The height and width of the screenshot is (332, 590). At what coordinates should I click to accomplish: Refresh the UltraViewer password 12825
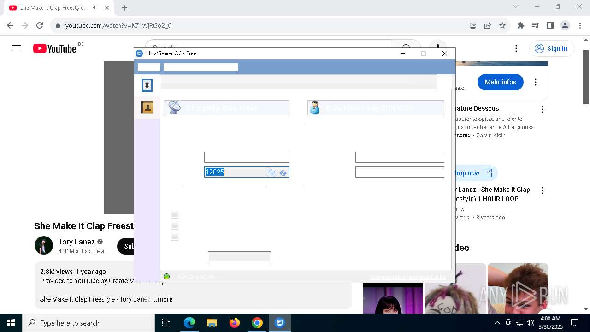[x=283, y=172]
